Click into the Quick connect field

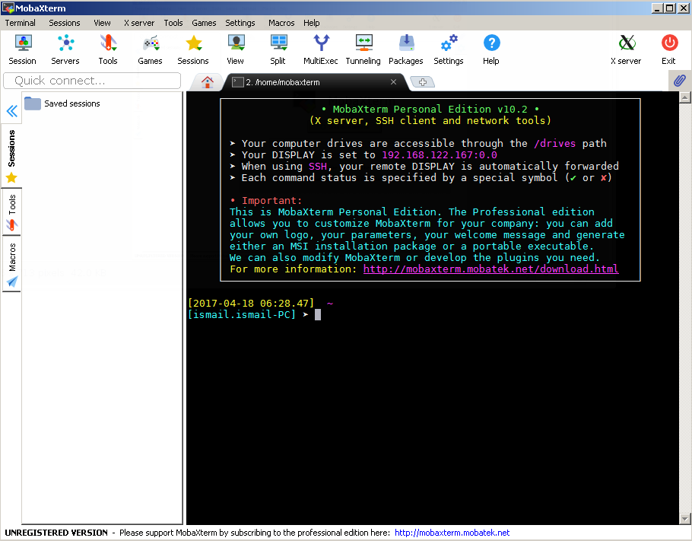point(92,81)
